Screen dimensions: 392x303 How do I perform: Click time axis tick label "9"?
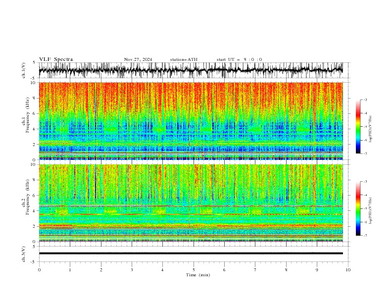click(x=317, y=270)
